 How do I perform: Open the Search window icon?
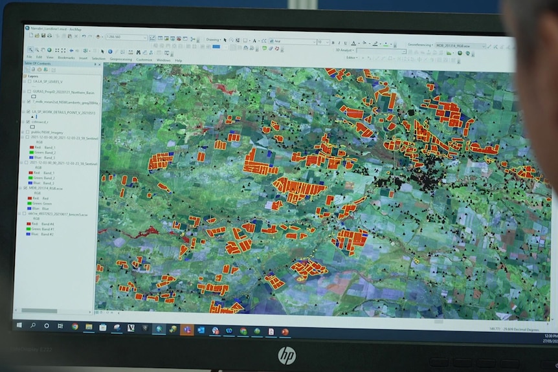pos(173,39)
